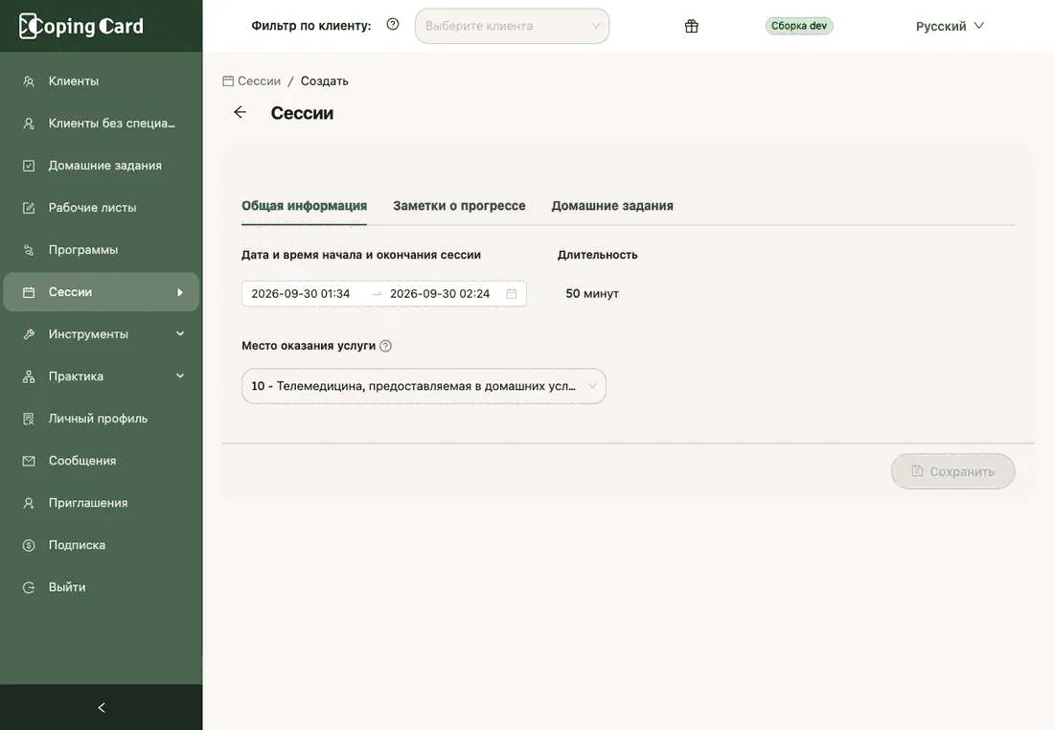Expand the Практика submenu chevron
Viewport: 1054px width, 730px height.
point(179,376)
